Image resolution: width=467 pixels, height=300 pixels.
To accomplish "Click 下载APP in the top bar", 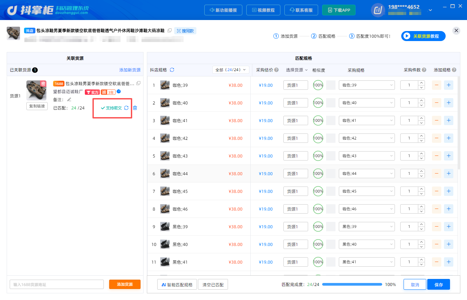I will tap(339, 10).
